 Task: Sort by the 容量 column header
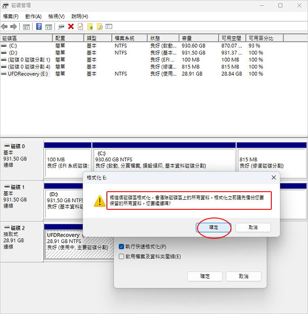pos(199,38)
